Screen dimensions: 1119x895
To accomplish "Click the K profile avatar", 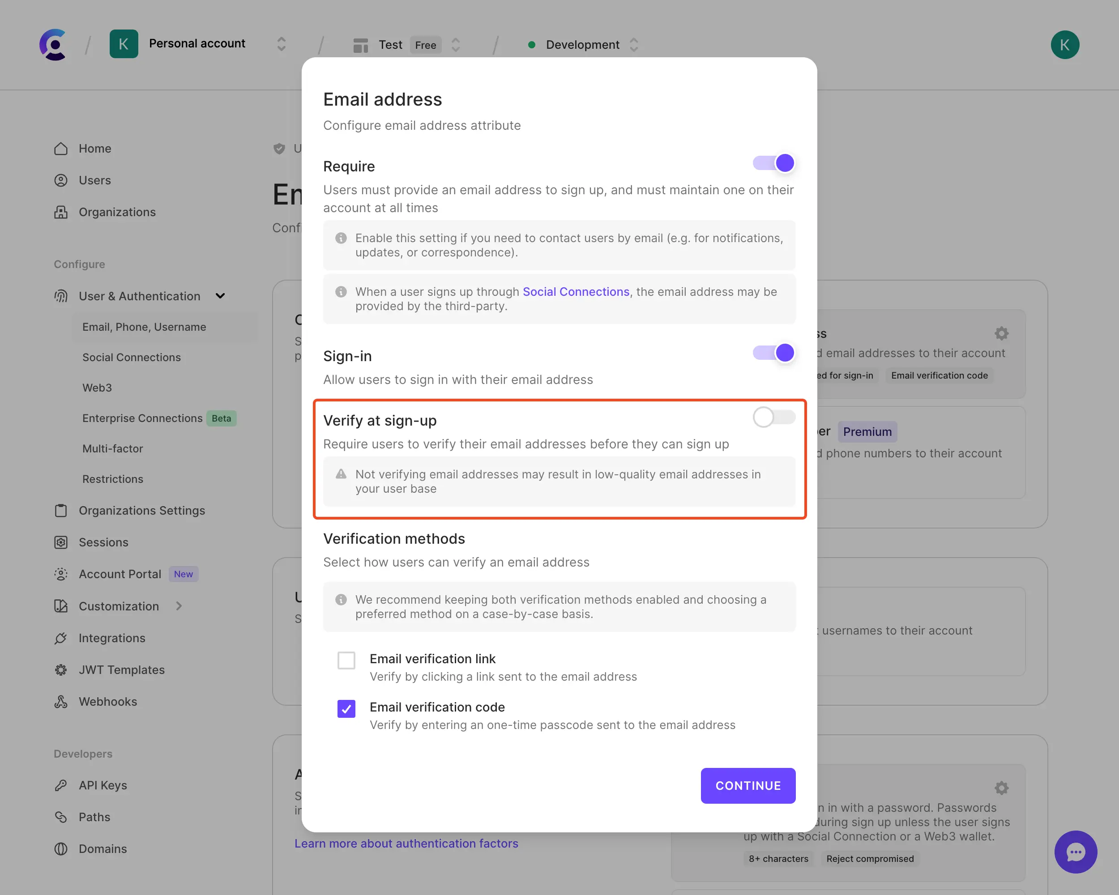I will click(x=1065, y=45).
